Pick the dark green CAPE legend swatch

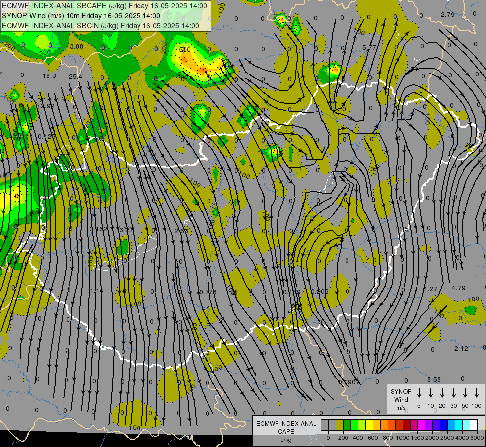(347, 425)
